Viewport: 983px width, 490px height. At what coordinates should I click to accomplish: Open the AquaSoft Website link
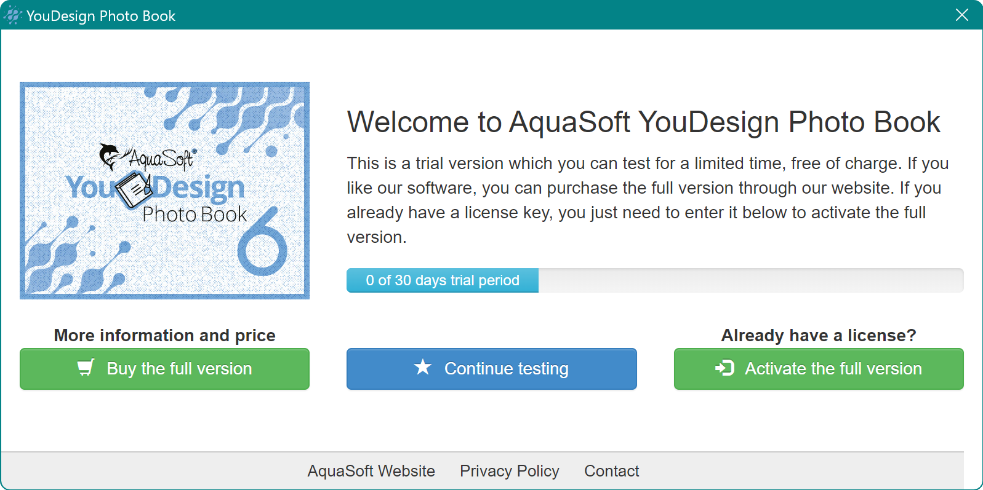coord(371,471)
